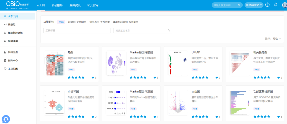Click the 功能富集柱形图 title
The height and width of the screenshot is (124, 287).
(263, 91)
